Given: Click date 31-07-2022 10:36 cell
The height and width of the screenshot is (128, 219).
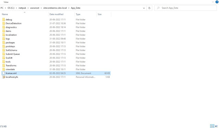Looking at the screenshot, I should point(57,23).
